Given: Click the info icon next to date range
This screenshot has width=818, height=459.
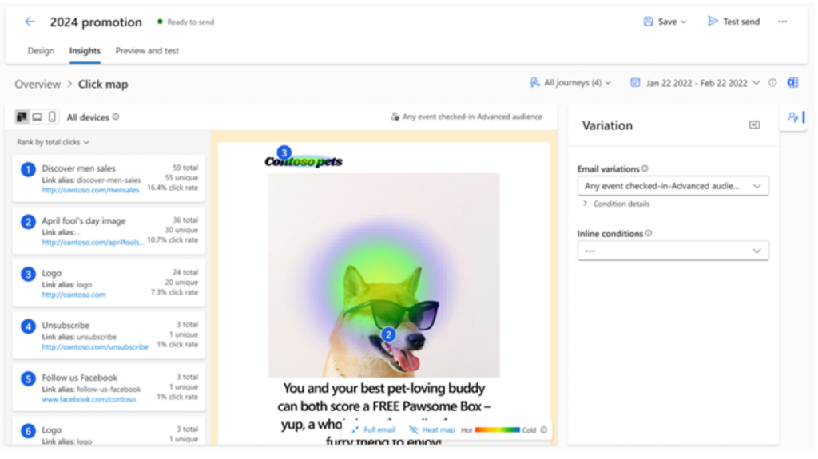Looking at the screenshot, I should click(772, 82).
